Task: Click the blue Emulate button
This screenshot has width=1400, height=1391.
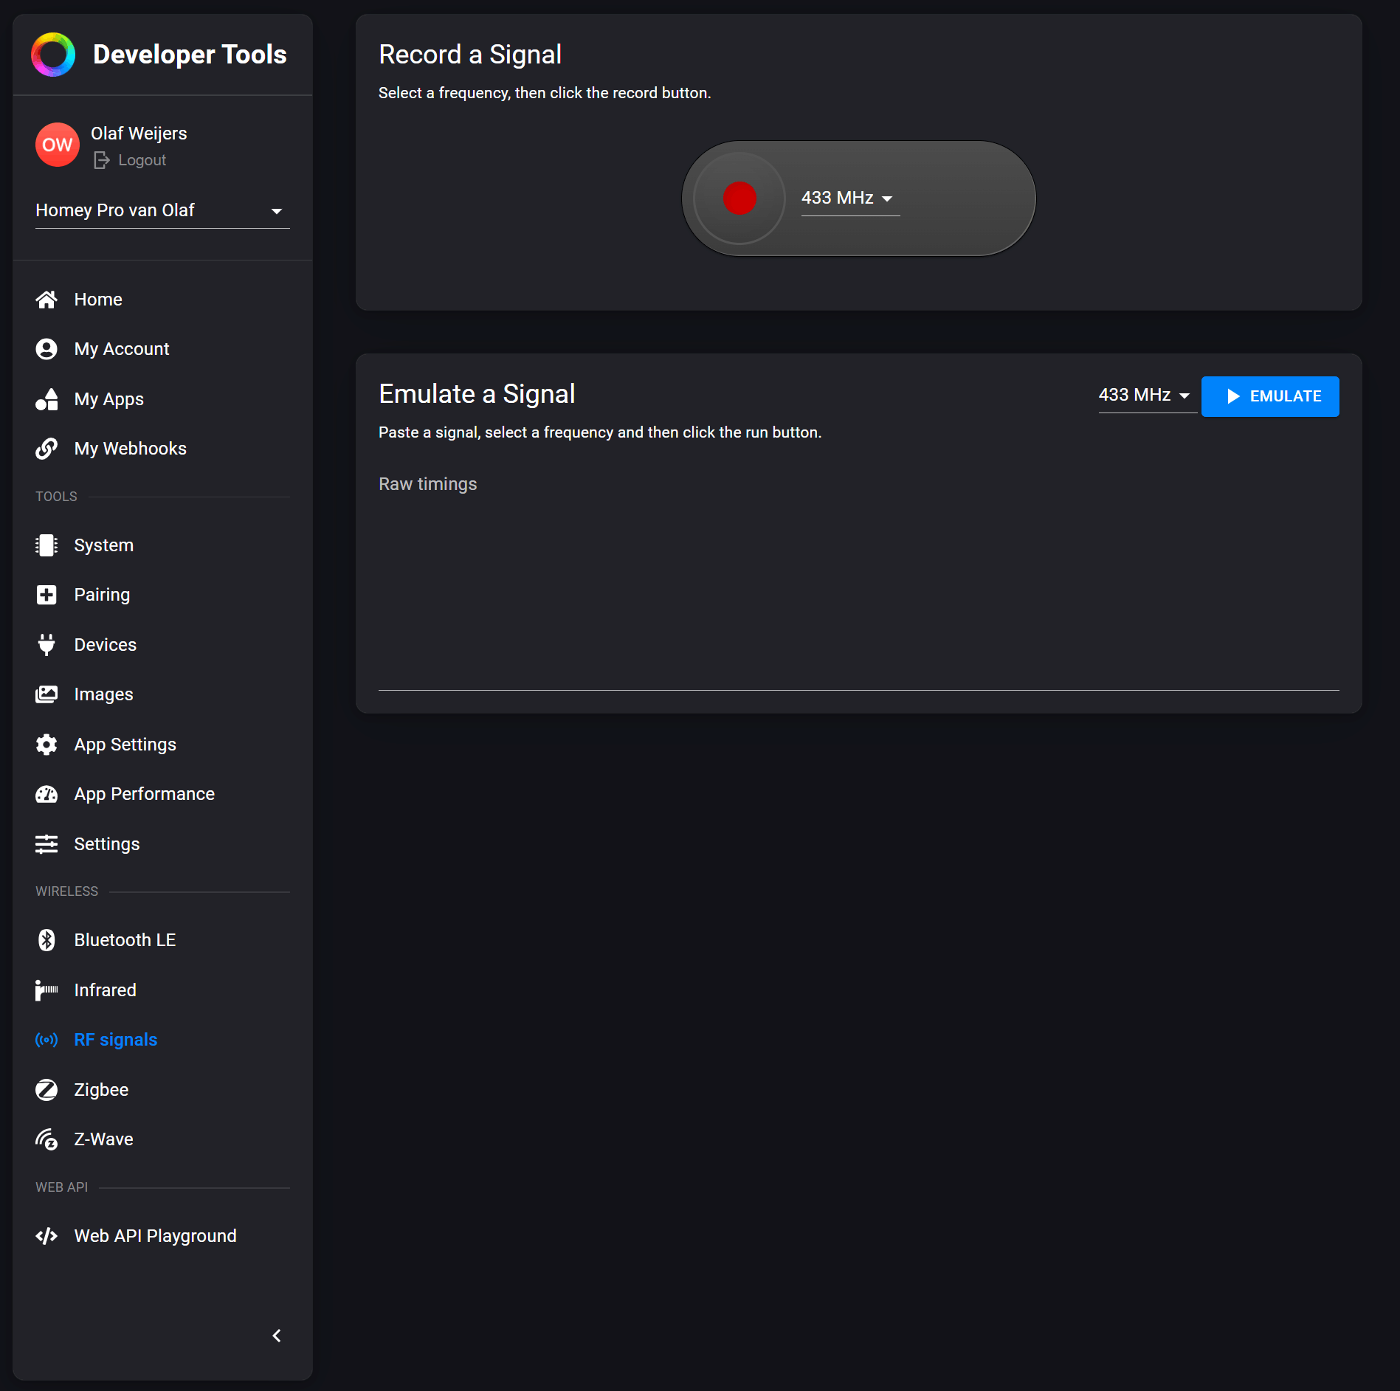Action: 1269,396
